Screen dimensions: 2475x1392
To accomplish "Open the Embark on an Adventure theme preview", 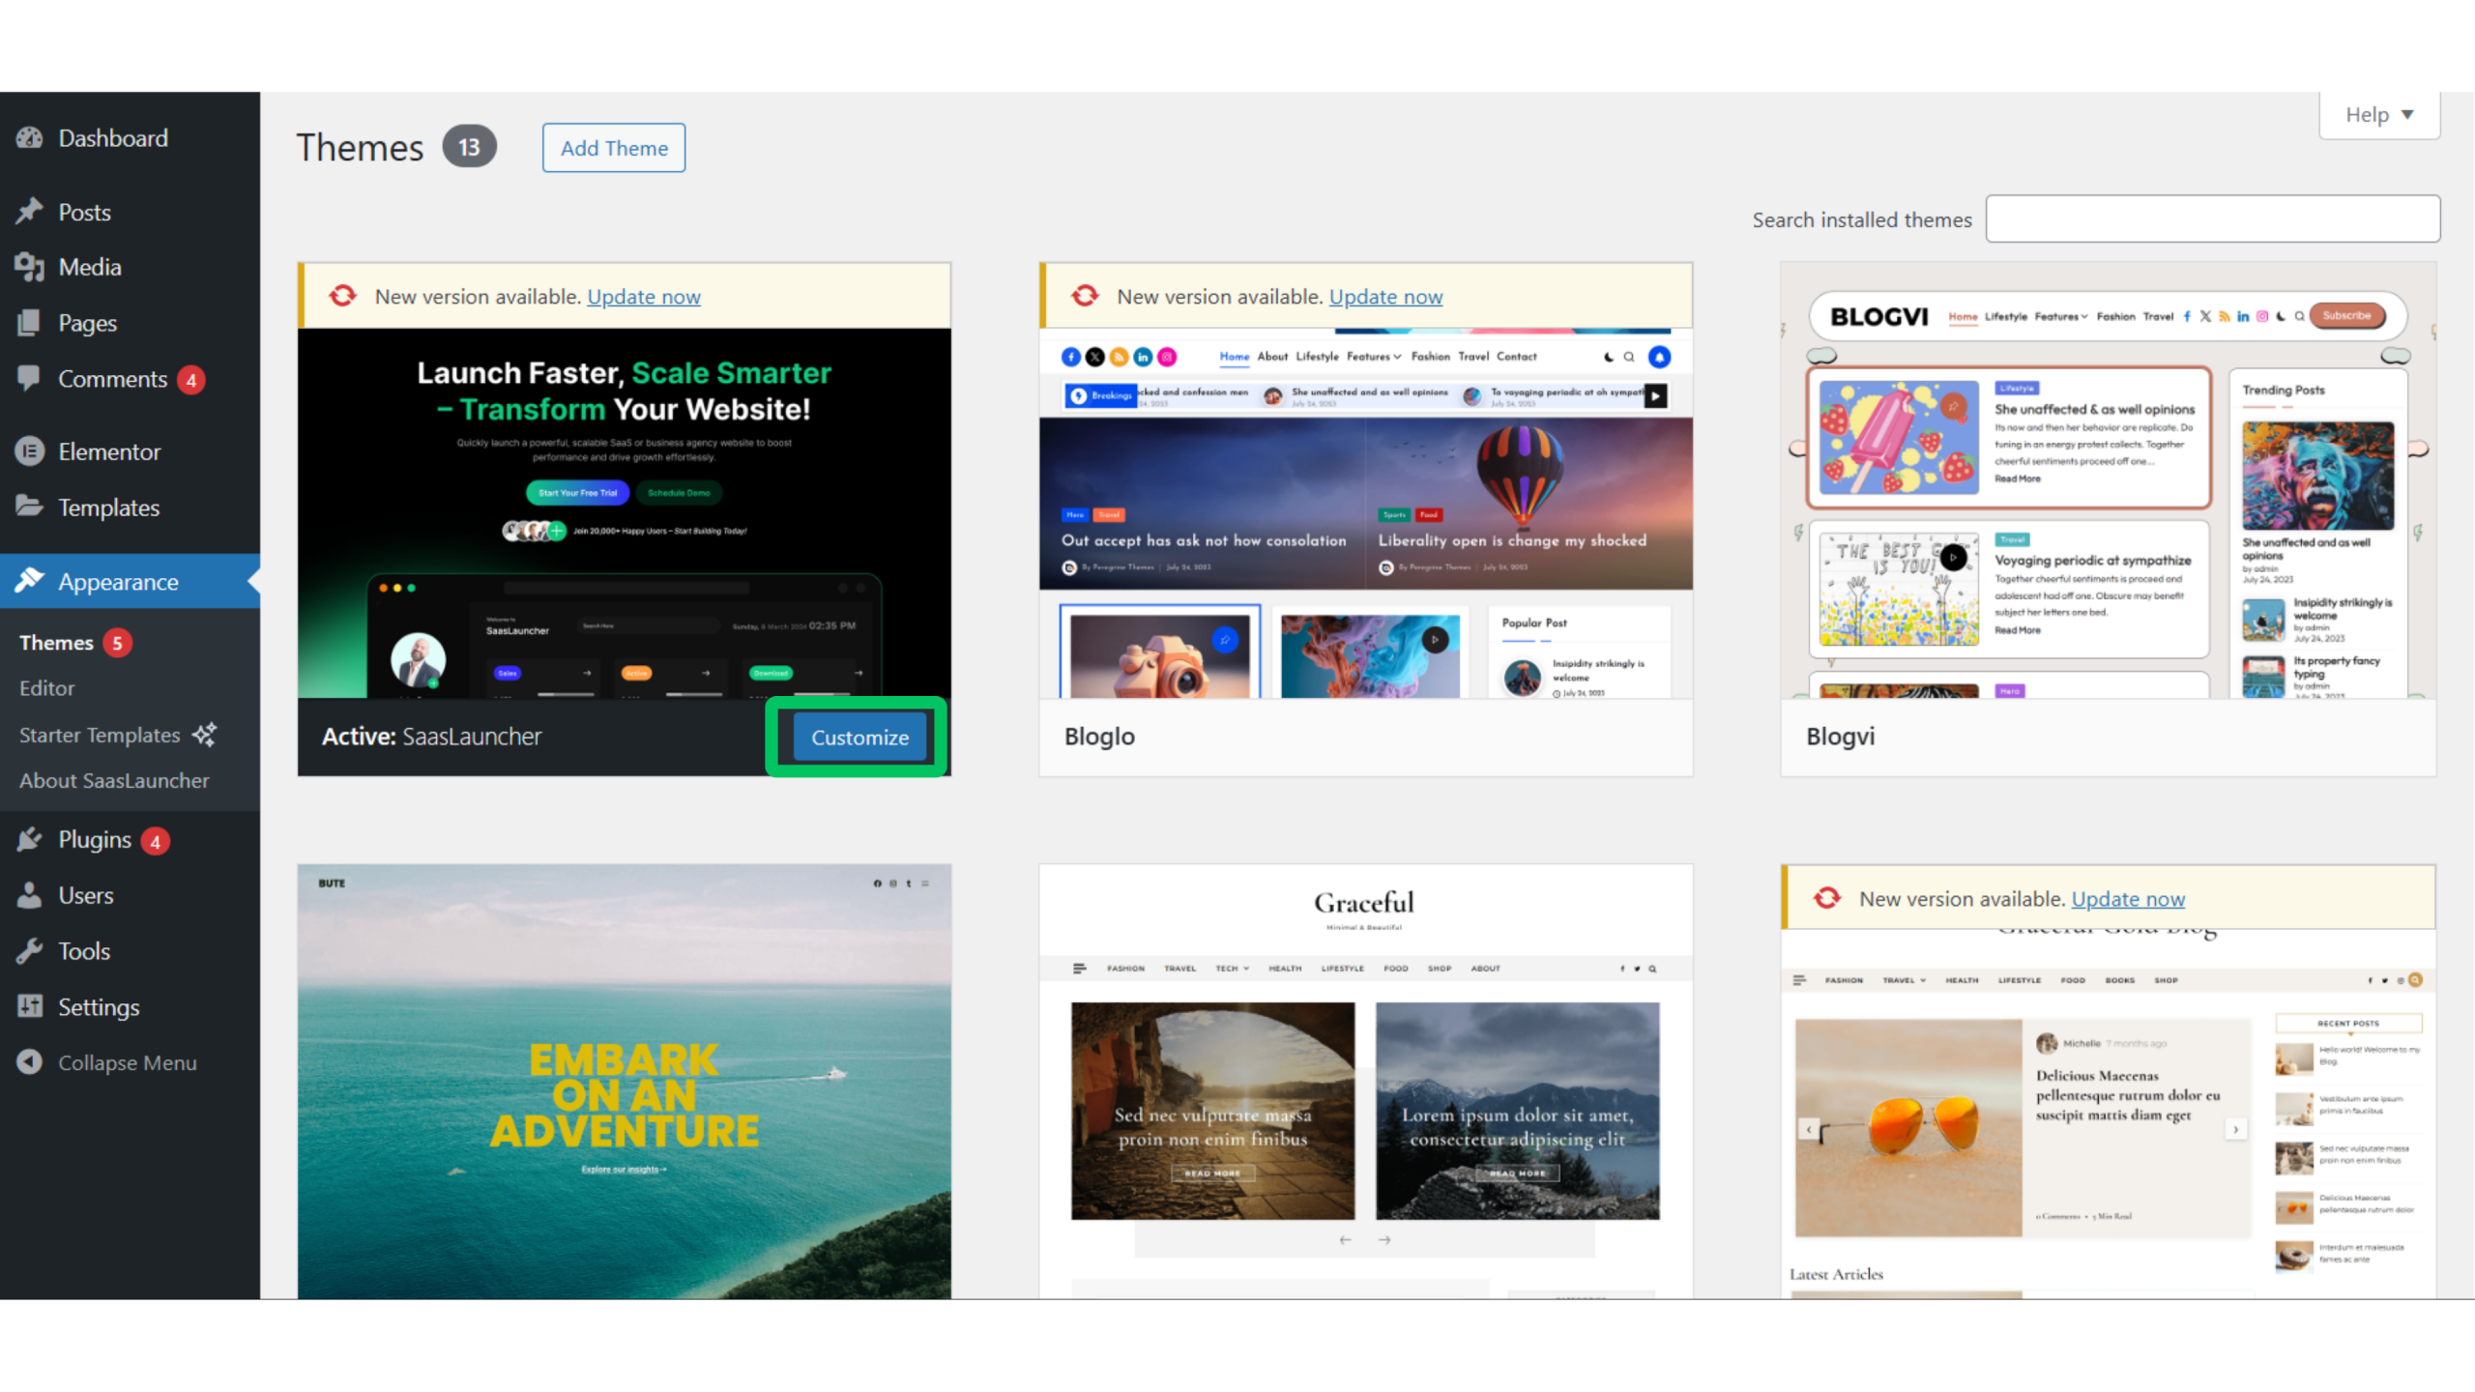I will [625, 1082].
